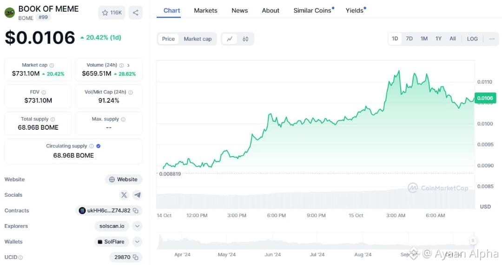Image resolution: width=502 pixels, height=265 pixels.
Task: Open the X (Twitter) social icon
Action: click(x=124, y=195)
